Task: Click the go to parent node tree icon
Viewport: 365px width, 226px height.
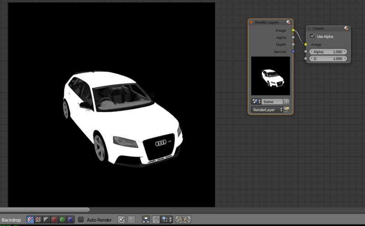Action: click(131, 220)
